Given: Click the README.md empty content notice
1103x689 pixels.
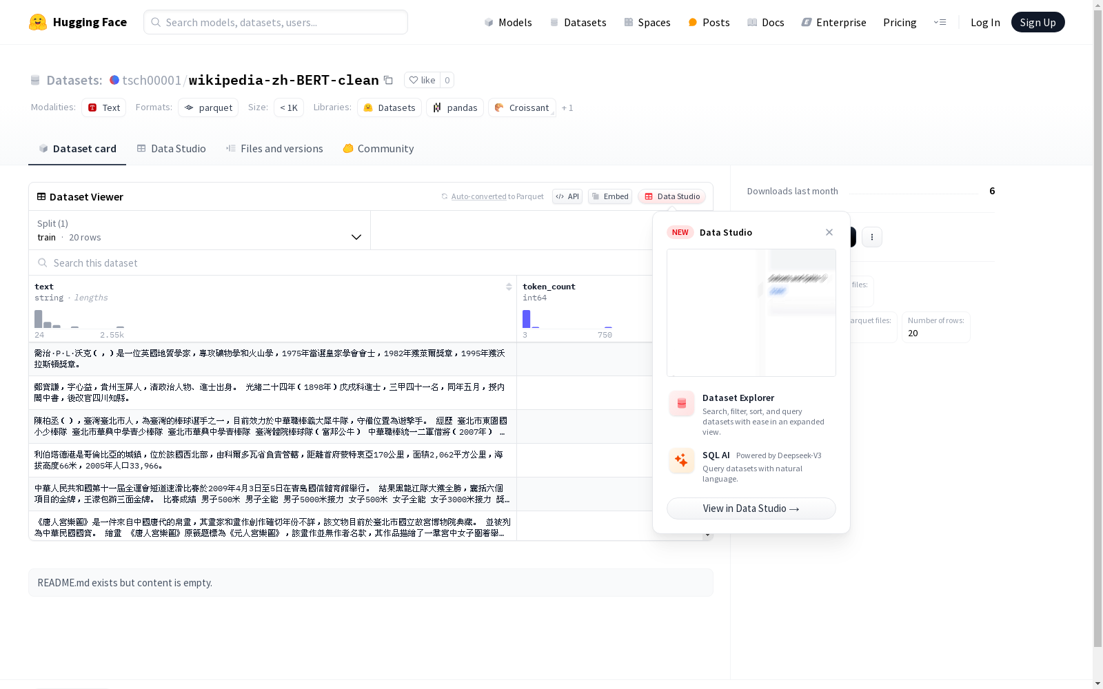Looking at the screenshot, I should tap(371, 583).
